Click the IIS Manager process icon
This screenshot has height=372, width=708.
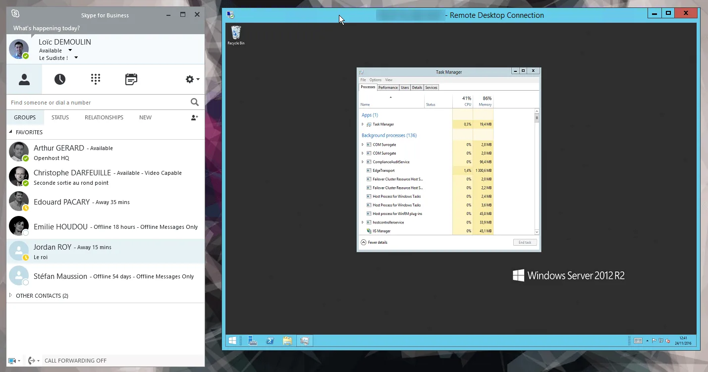coord(369,231)
